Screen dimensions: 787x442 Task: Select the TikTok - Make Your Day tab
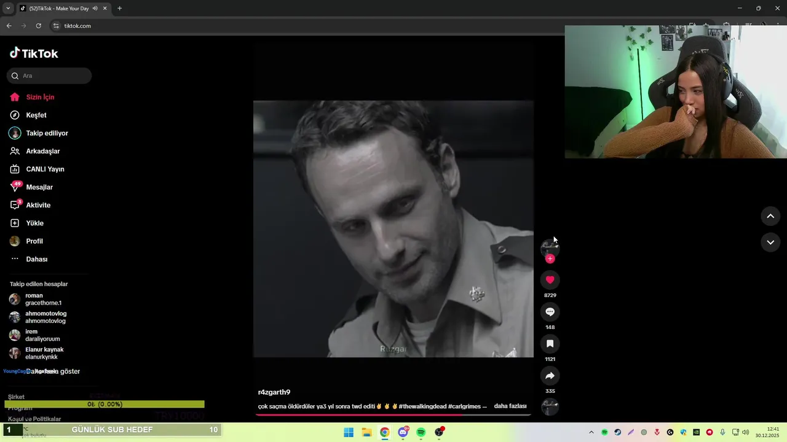59,9
